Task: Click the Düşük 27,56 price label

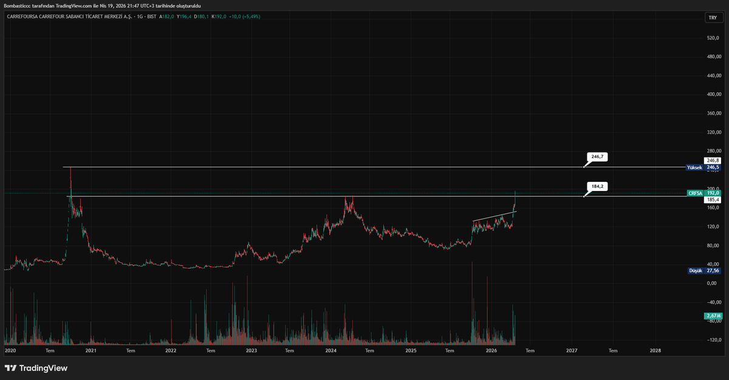Action: point(704,271)
